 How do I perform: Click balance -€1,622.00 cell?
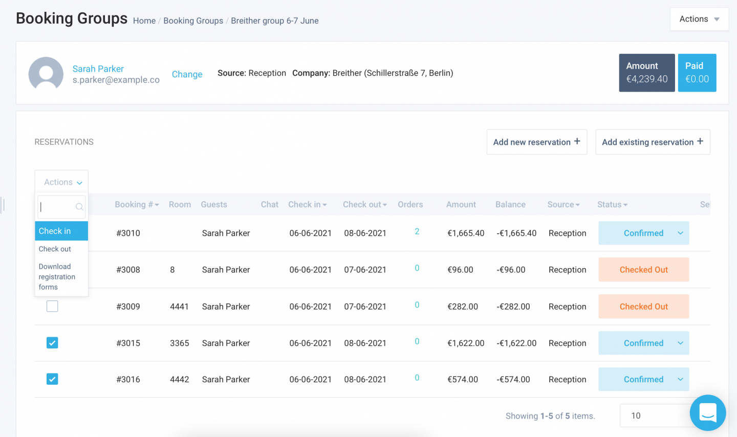pyautogui.click(x=516, y=343)
